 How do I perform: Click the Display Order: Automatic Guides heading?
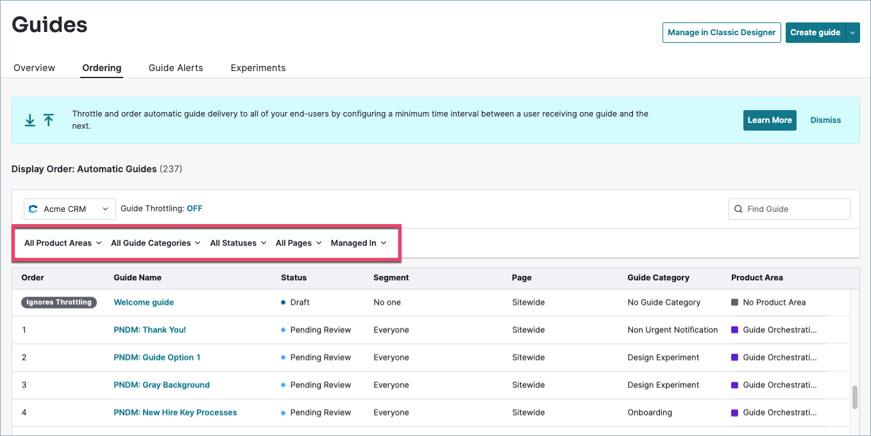coord(84,169)
